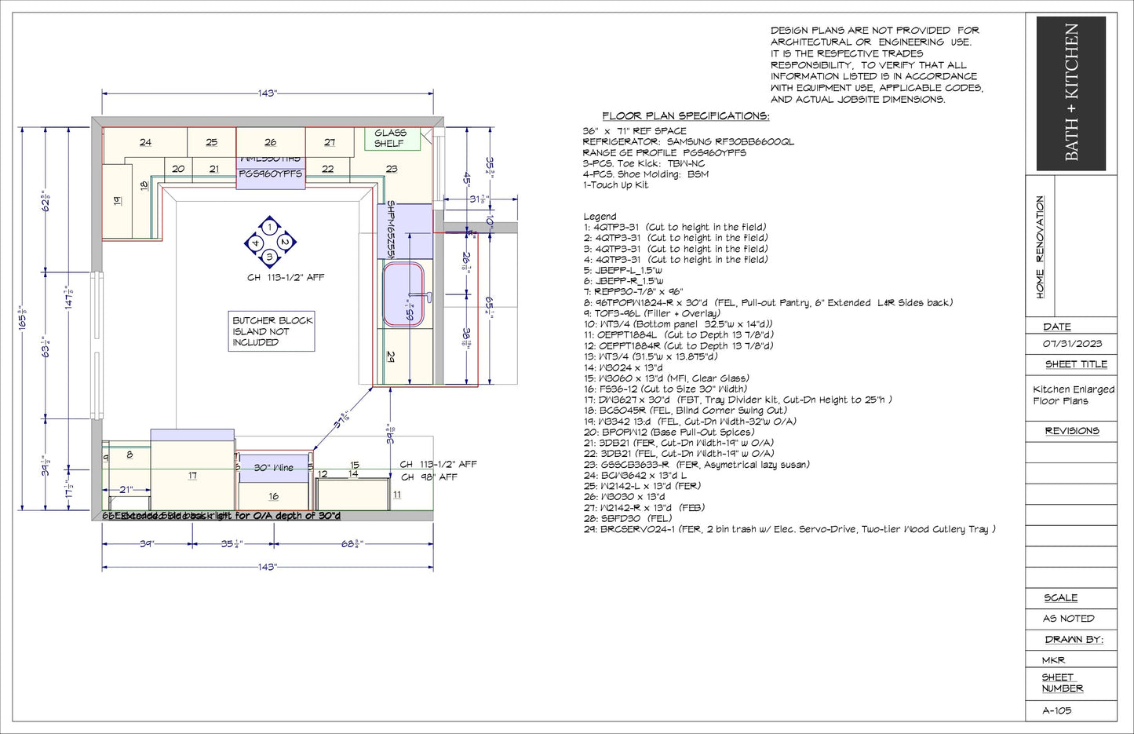Select the REVISIONS heading in the title block

(x=1072, y=431)
